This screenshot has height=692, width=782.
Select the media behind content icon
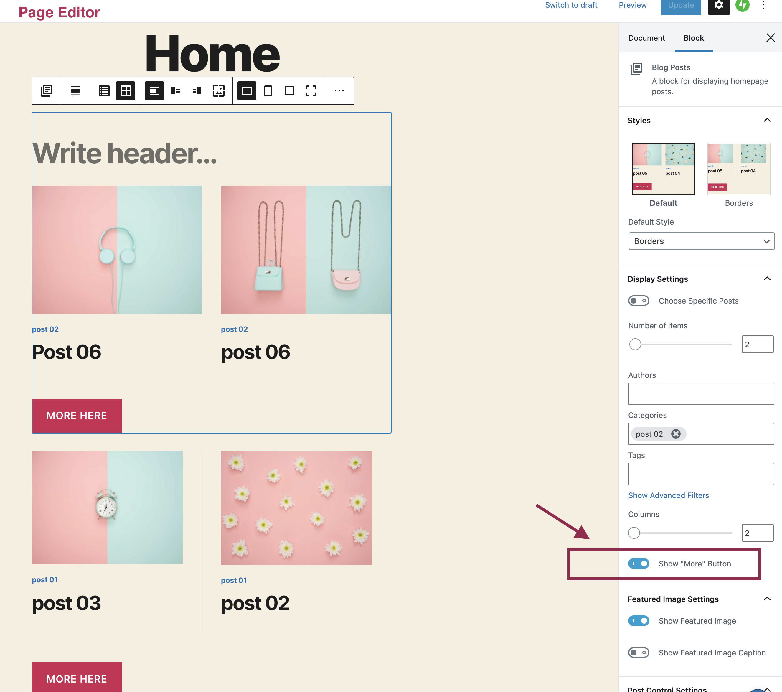218,91
